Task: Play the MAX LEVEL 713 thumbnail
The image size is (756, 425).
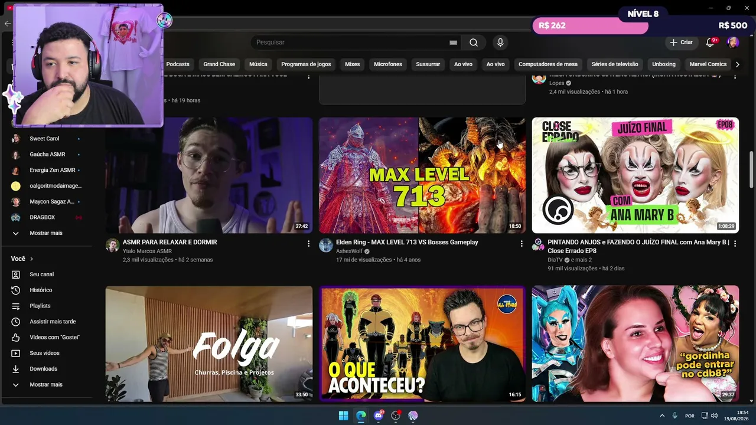Action: coord(422,175)
